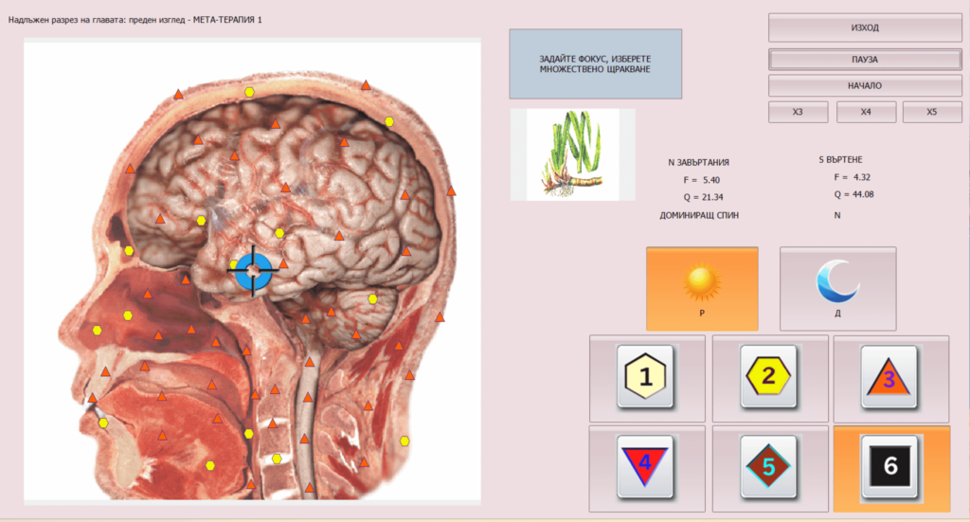The image size is (970, 522).
Task: Choose the red inverted triangle 4 icon
Action: click(x=645, y=467)
